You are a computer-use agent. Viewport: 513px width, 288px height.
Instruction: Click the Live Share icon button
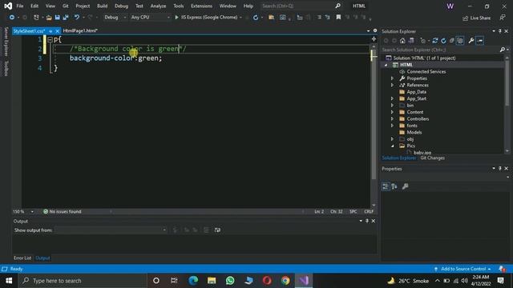tap(476, 18)
